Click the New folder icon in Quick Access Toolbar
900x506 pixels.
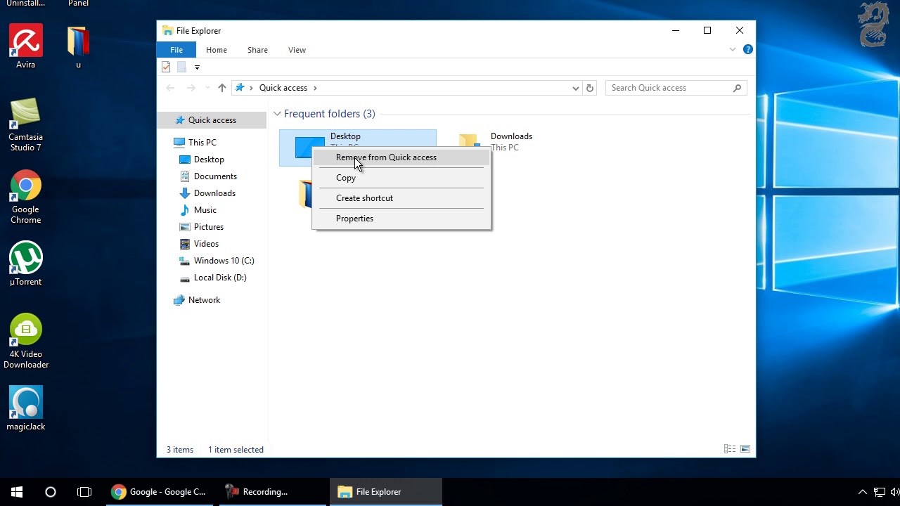click(181, 67)
